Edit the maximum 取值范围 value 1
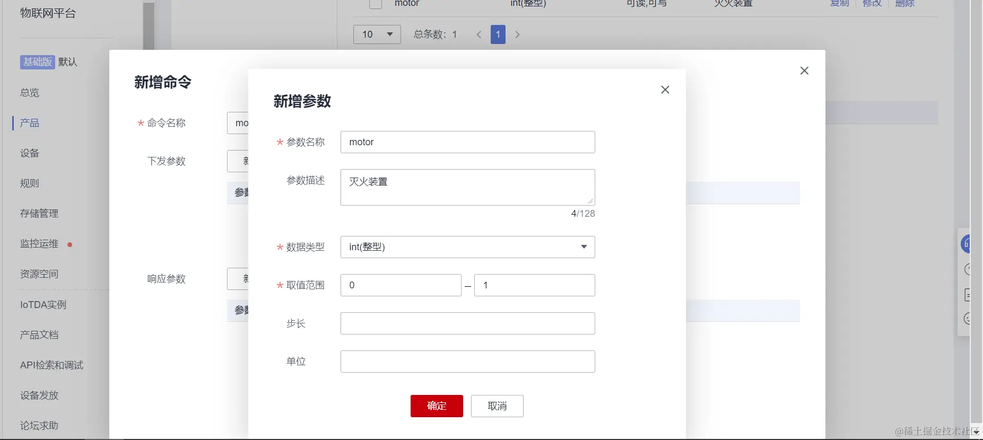The image size is (983, 440). (x=534, y=285)
